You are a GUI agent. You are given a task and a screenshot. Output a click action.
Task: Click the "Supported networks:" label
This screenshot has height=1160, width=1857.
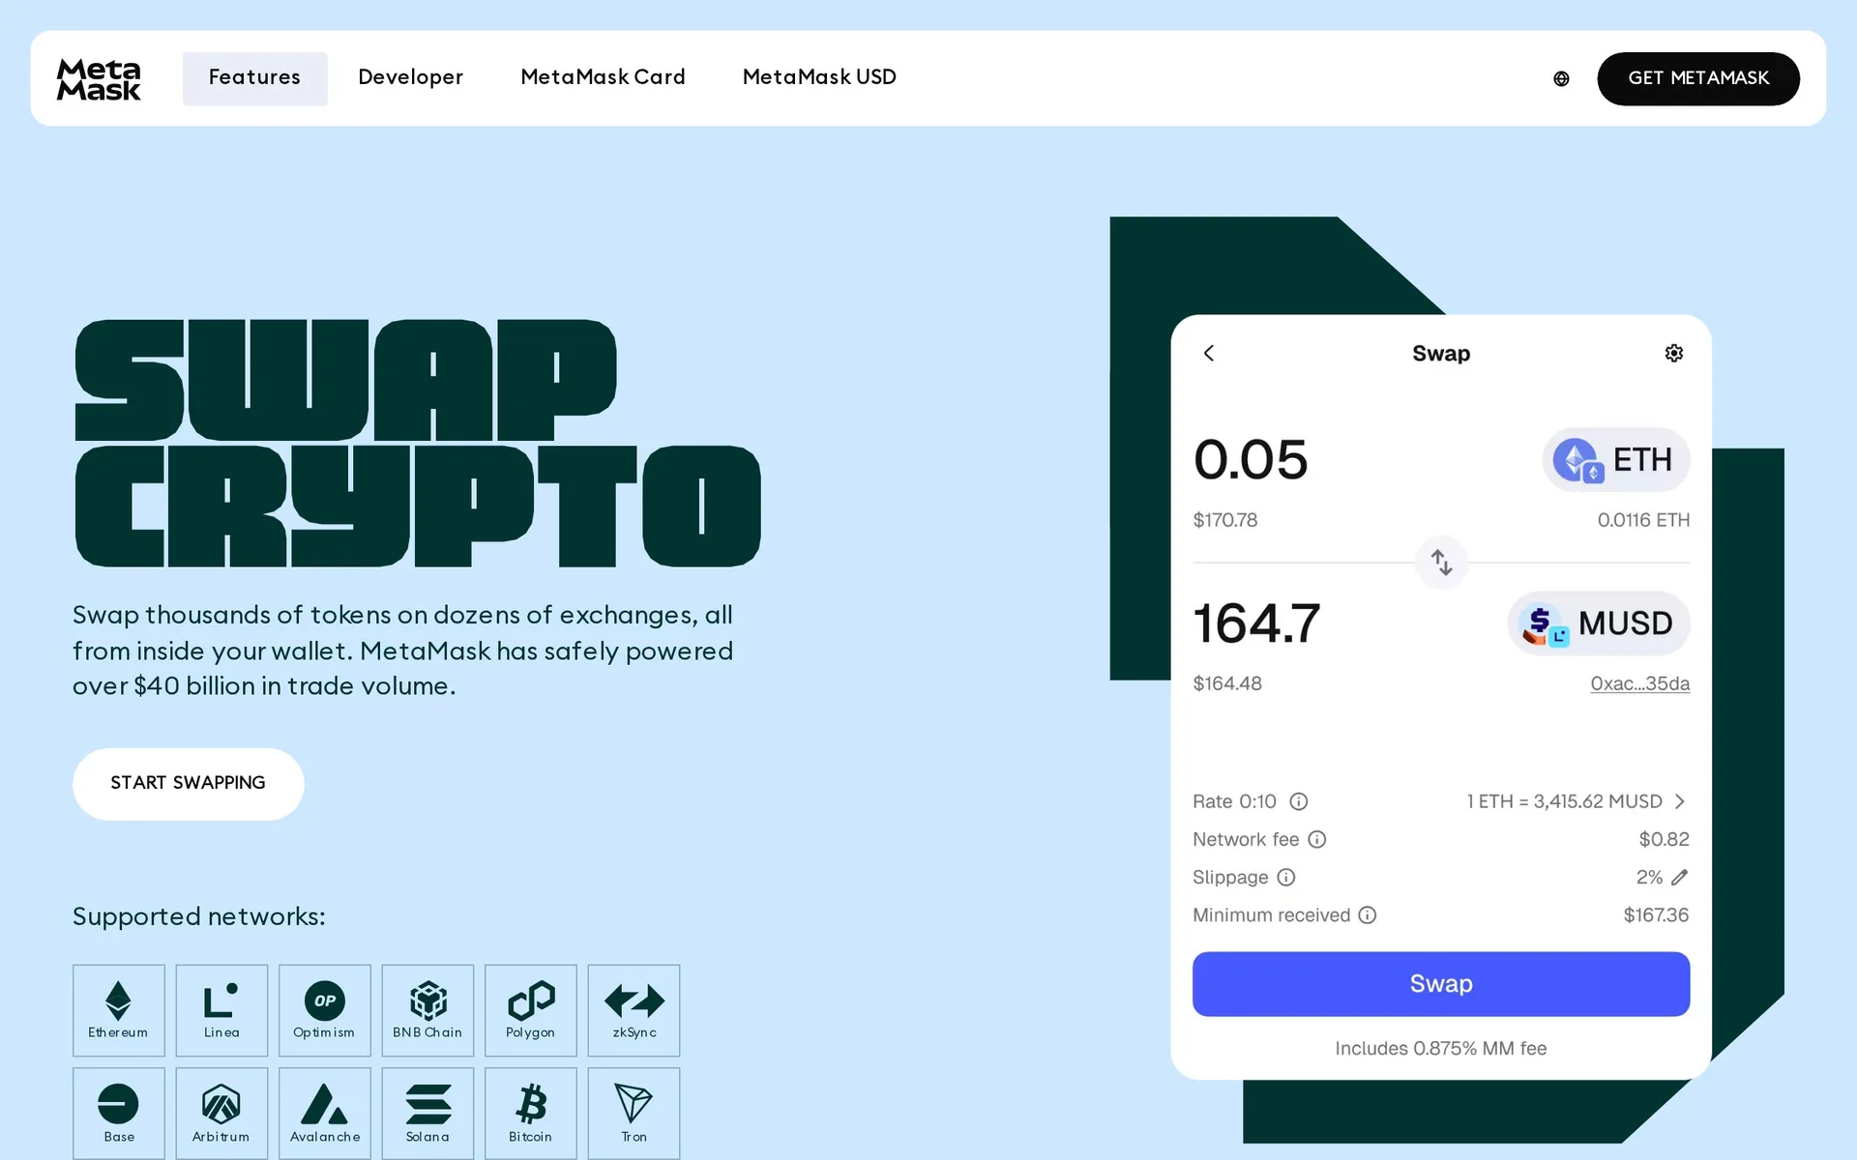(199, 916)
